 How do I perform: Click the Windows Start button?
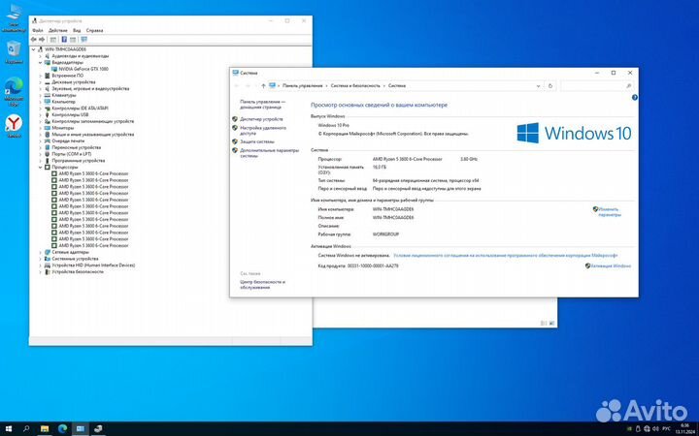pos(8,427)
